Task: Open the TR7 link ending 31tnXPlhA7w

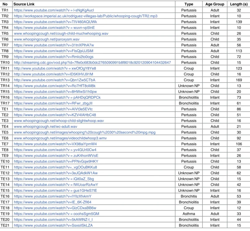Action: point(54,45)
